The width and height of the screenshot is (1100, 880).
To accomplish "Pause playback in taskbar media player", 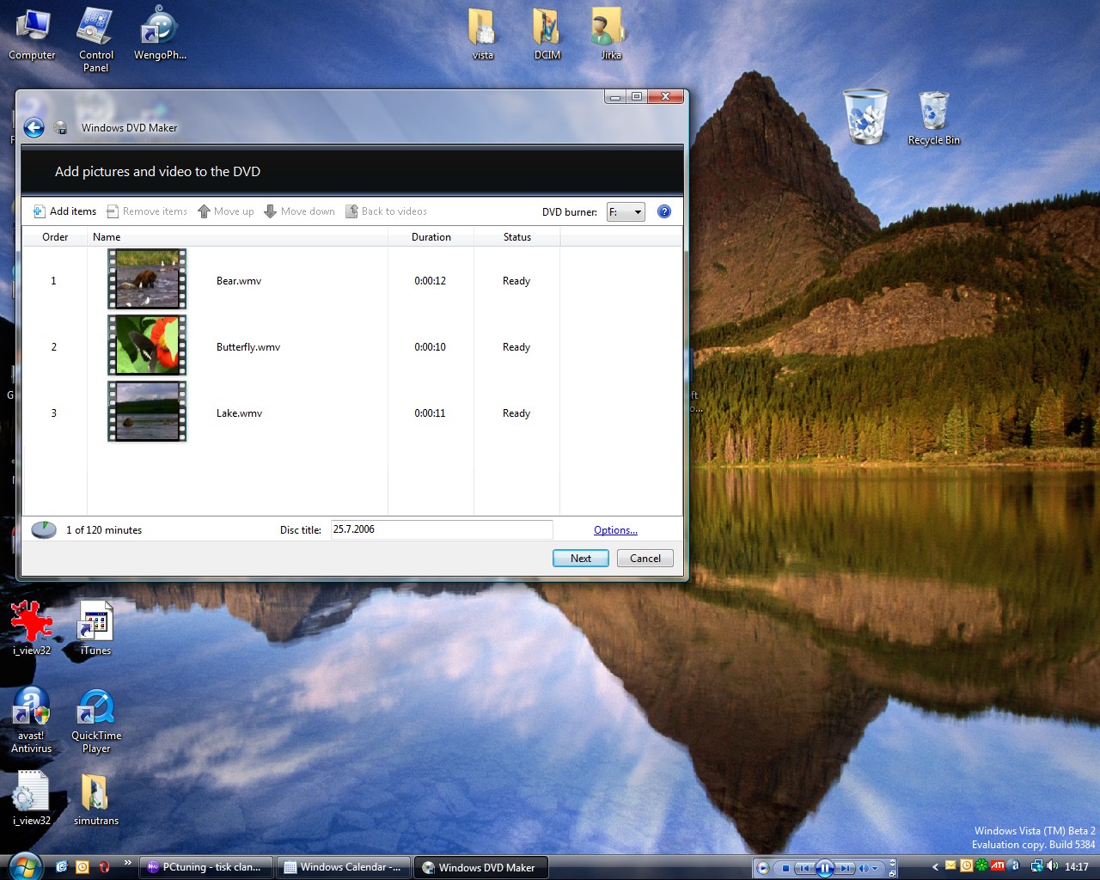I will (x=824, y=868).
